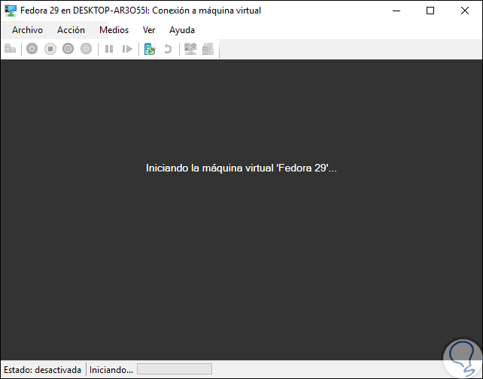Click the Enhanced Session toolbar icon

click(x=190, y=49)
